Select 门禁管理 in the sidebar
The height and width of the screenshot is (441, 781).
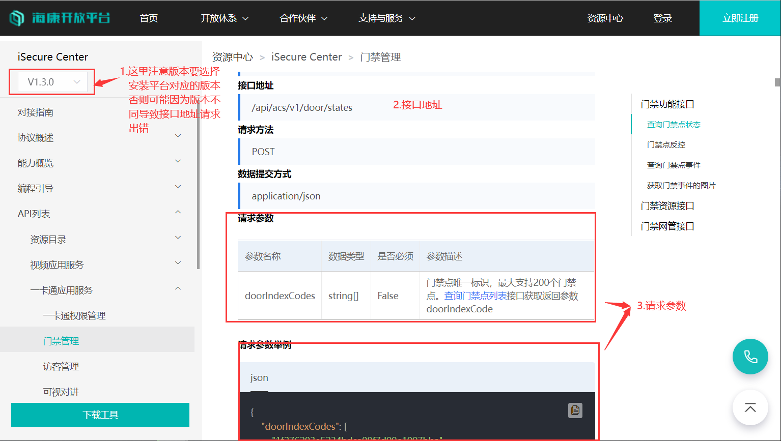61,341
